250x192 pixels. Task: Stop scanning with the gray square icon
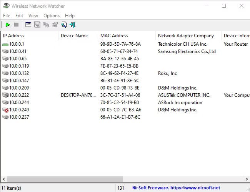pyautogui.click(x=16, y=25)
